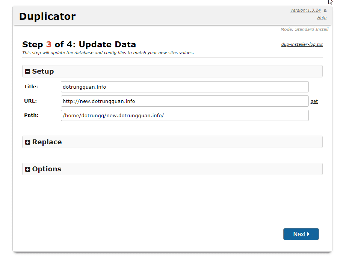Click the Duplicator heading
This screenshot has width=346, height=257.
[x=47, y=16]
